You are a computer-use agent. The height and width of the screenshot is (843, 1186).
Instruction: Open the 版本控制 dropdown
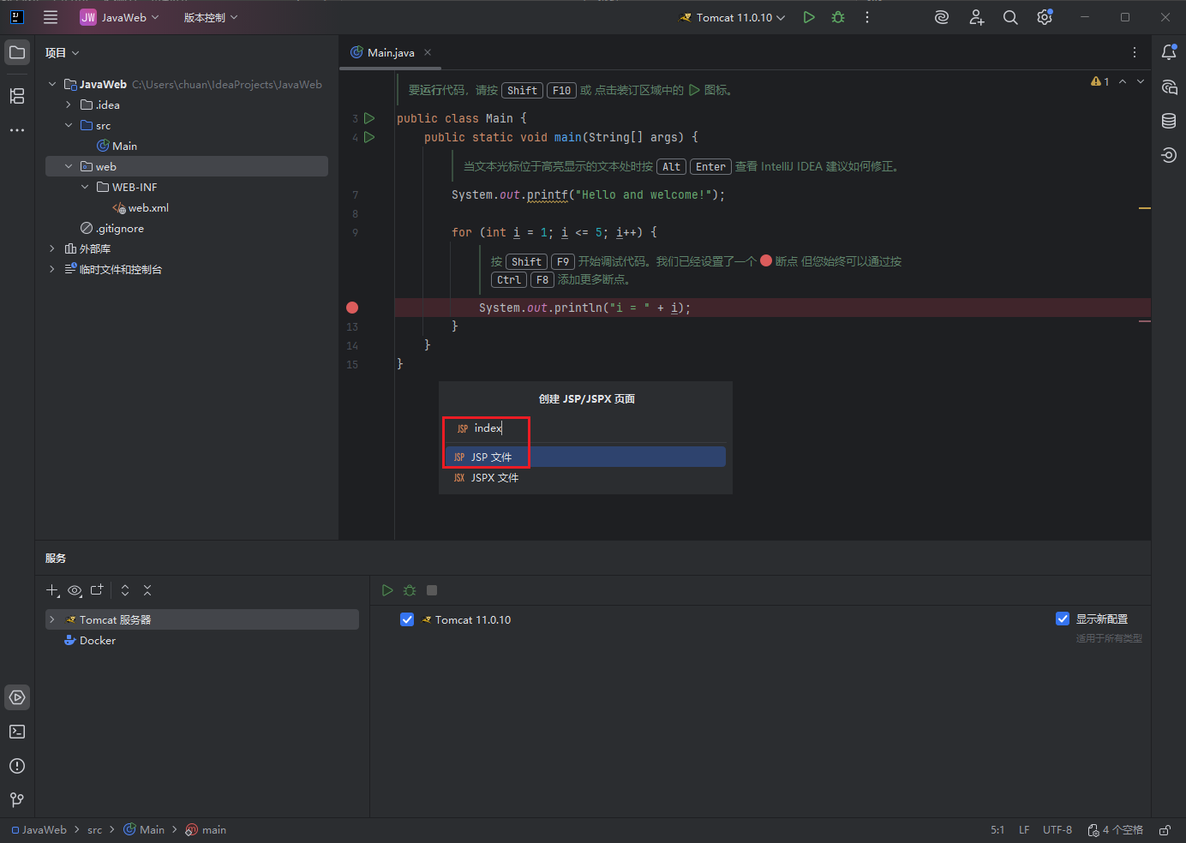point(211,17)
